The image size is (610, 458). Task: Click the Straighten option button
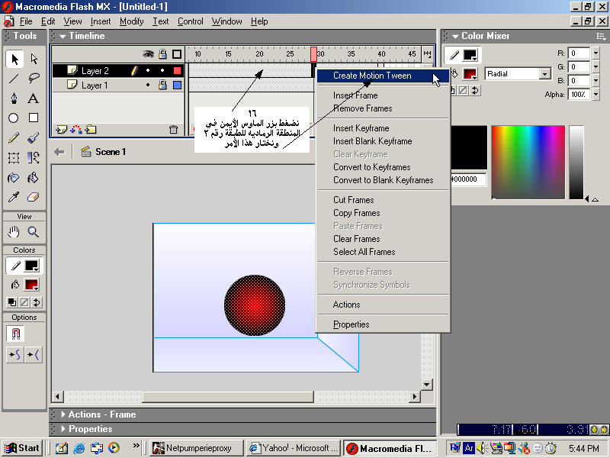point(34,355)
